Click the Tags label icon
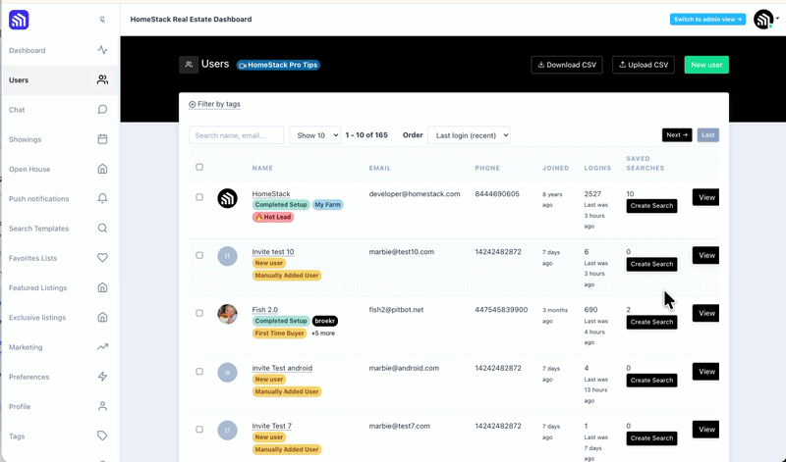The height and width of the screenshot is (462, 786). click(102, 436)
